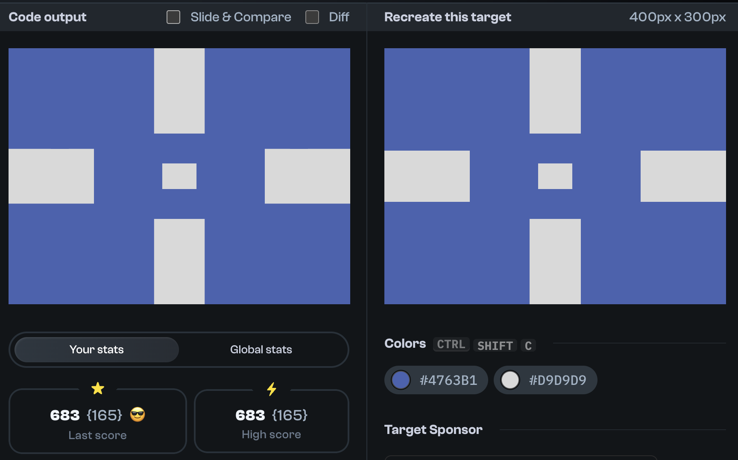This screenshot has height=460, width=738.
Task: Click the target preview image
Action: coord(555,176)
